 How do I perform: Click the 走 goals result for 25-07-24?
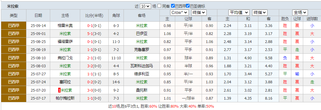pos(312,82)
